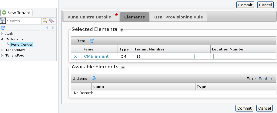
Task: Open the CMElement link
Action: tap(96, 56)
